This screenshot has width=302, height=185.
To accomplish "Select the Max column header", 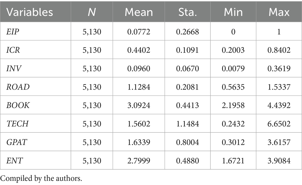I will [279, 12].
